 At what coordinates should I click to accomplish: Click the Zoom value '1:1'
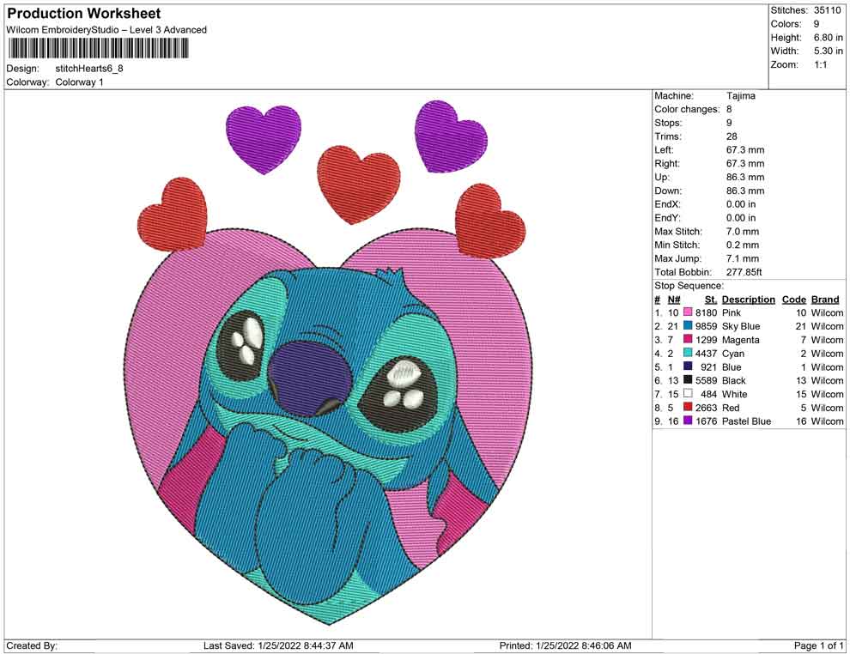[820, 64]
